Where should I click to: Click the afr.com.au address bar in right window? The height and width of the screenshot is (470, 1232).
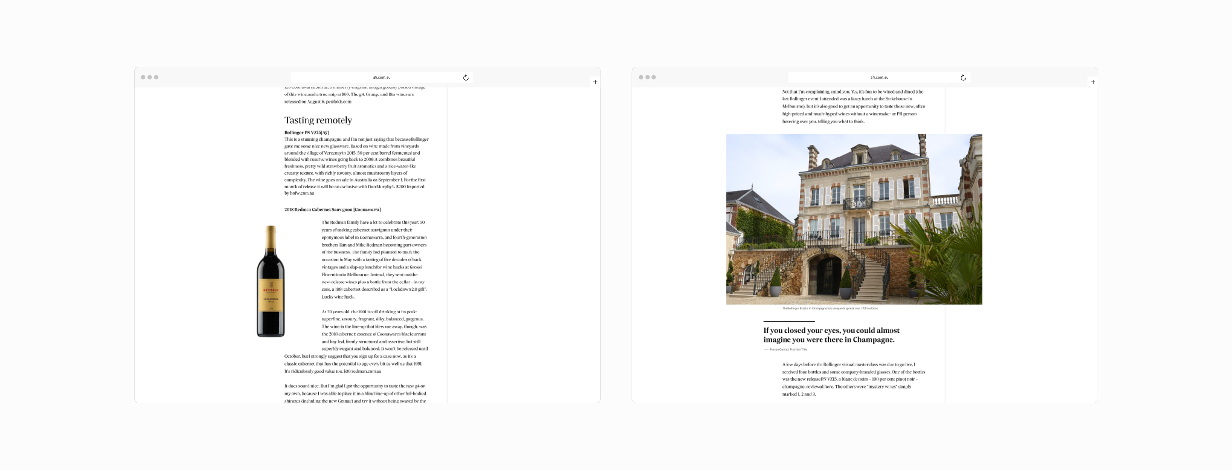coord(879,77)
